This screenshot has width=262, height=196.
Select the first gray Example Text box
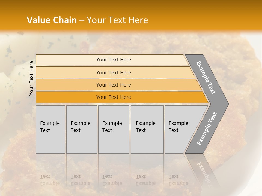pos(50,129)
